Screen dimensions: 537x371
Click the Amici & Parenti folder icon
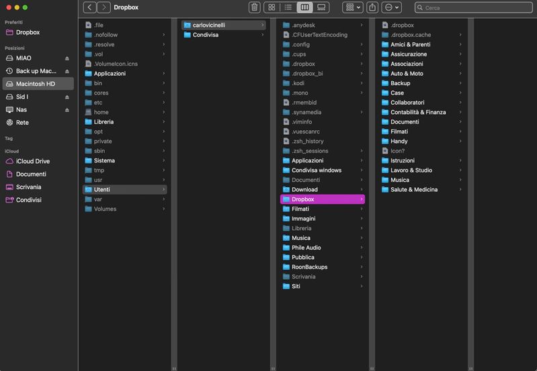(385, 44)
